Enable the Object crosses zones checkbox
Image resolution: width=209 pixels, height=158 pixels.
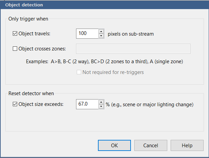15,48
